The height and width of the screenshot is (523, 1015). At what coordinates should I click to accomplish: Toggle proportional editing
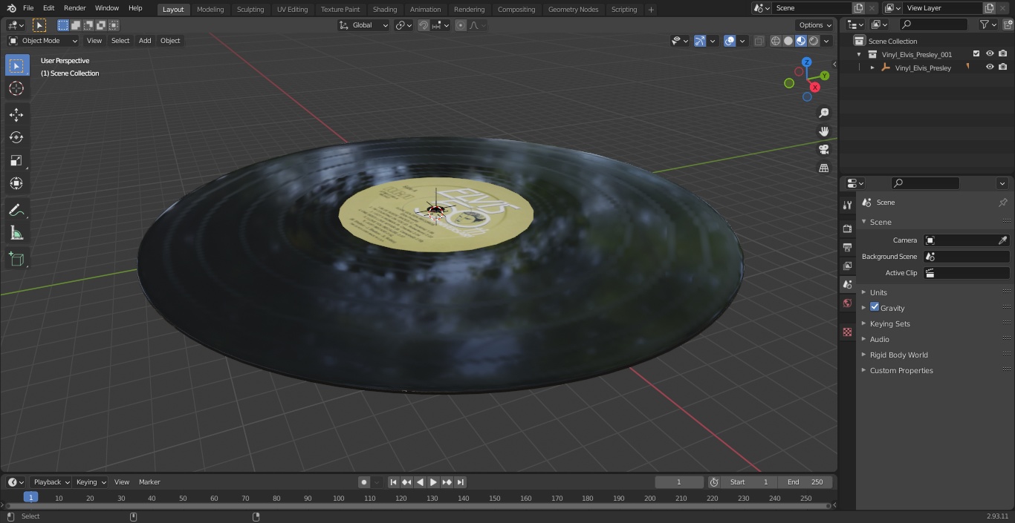click(461, 25)
